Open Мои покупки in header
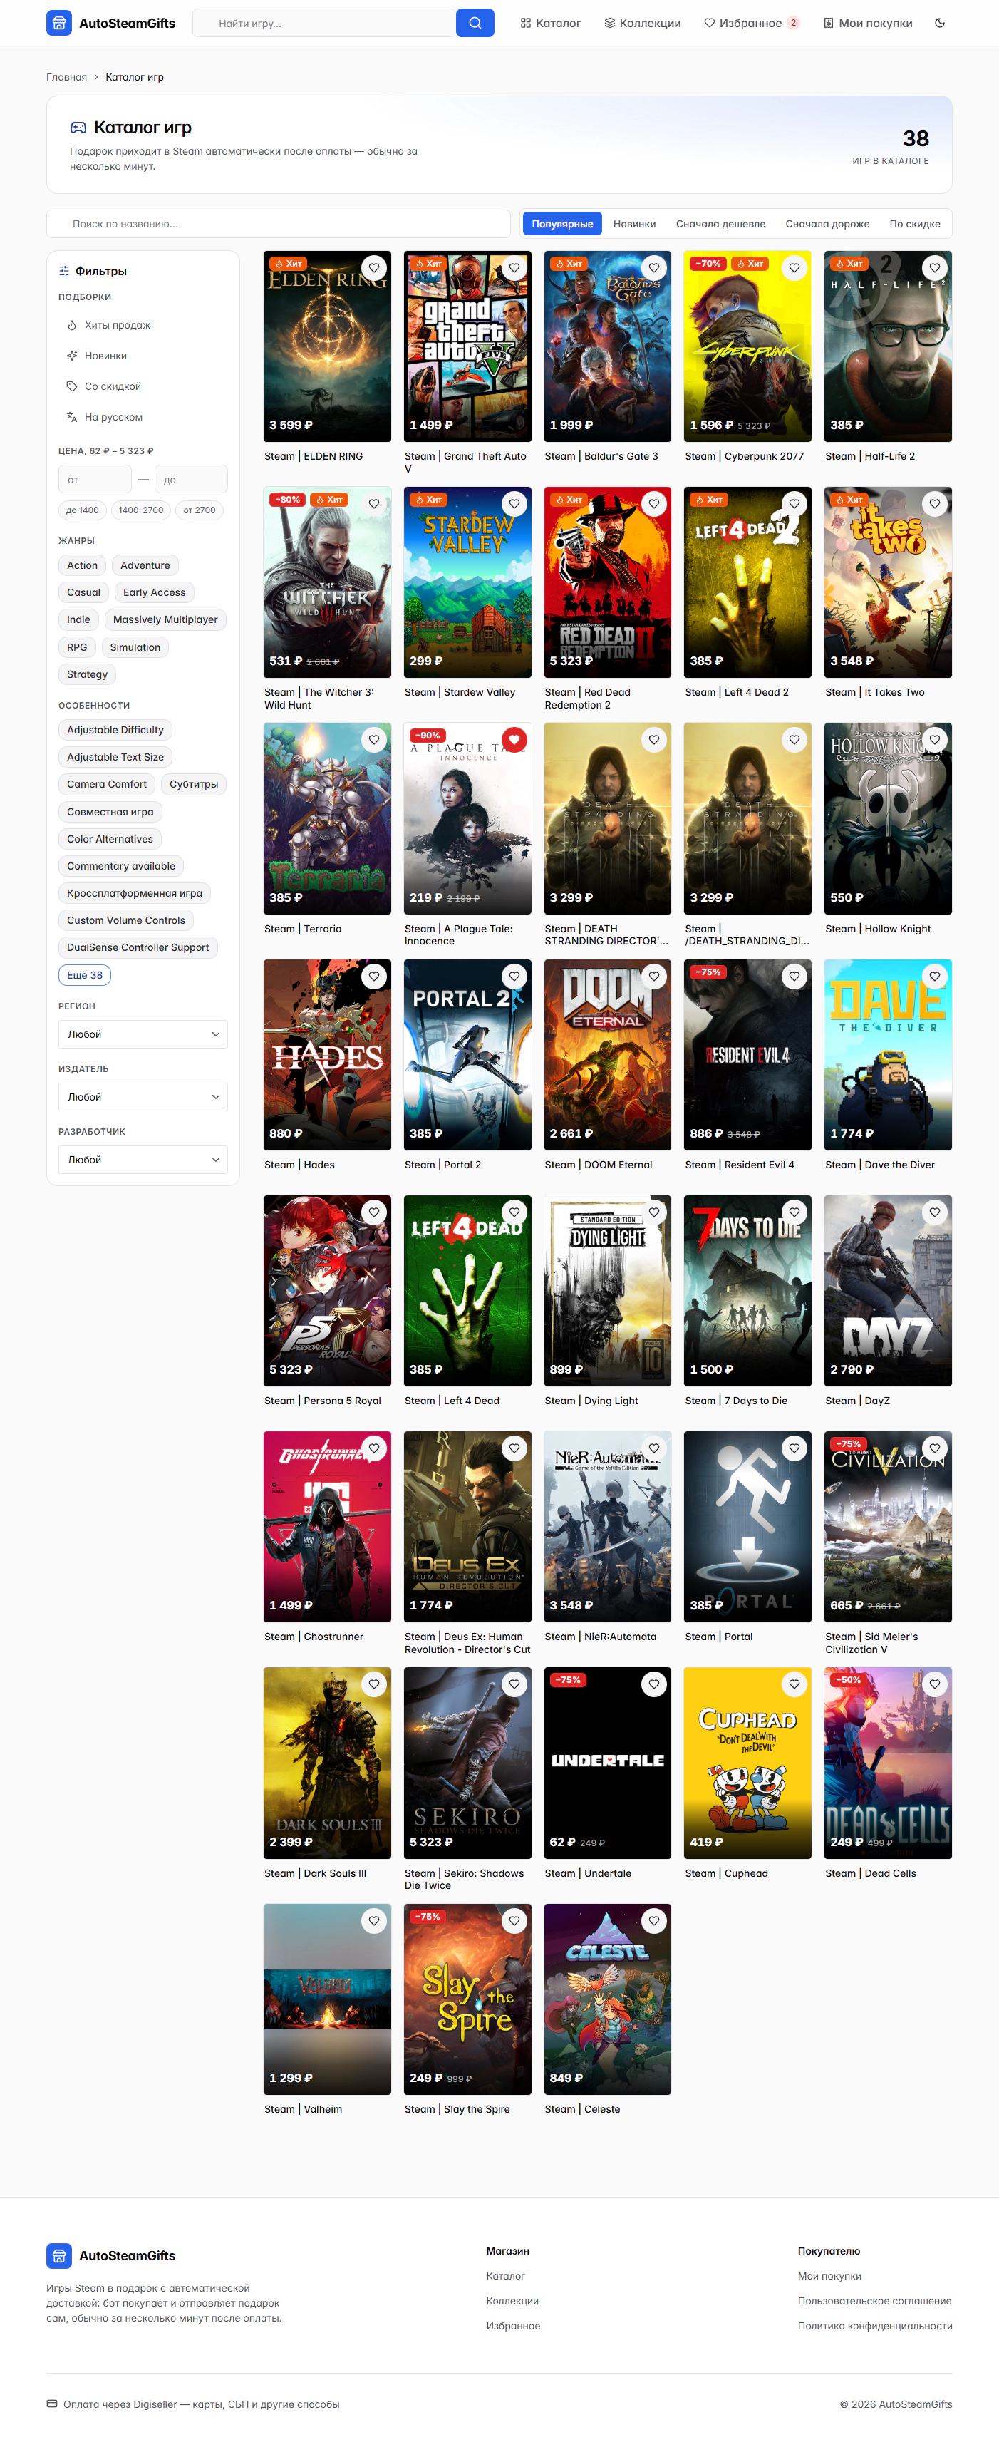The height and width of the screenshot is (2457, 999). point(869,23)
